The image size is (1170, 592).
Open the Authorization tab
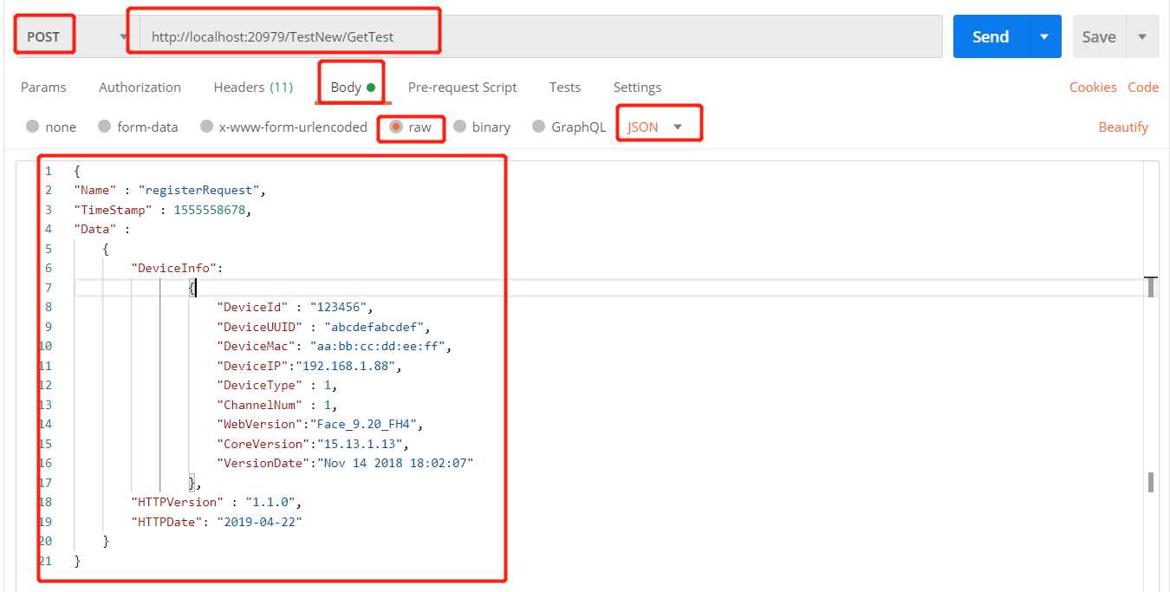coord(140,87)
